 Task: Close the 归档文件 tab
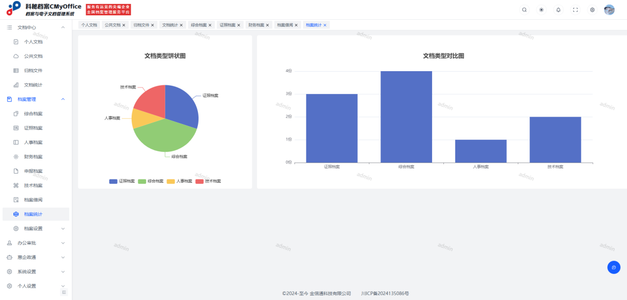[x=152, y=25]
